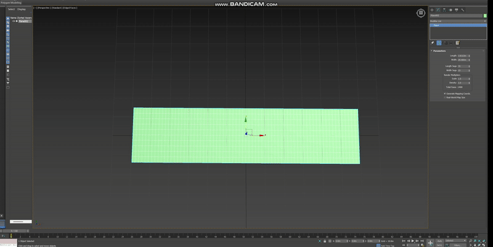
Task: Open Key Filters dialog button
Action: [458, 245]
